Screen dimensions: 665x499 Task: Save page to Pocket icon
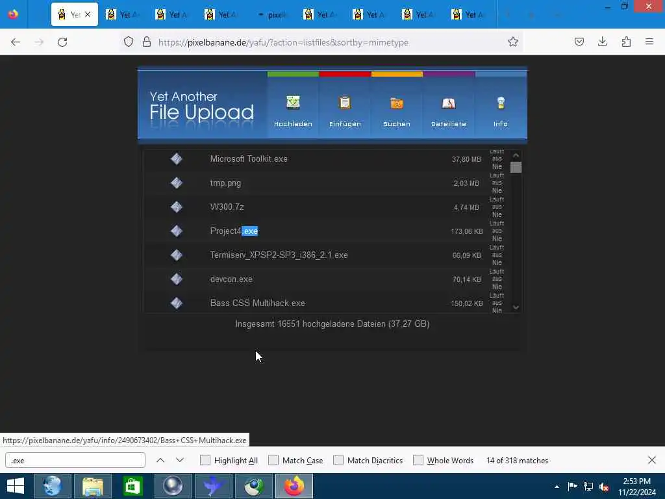579,42
